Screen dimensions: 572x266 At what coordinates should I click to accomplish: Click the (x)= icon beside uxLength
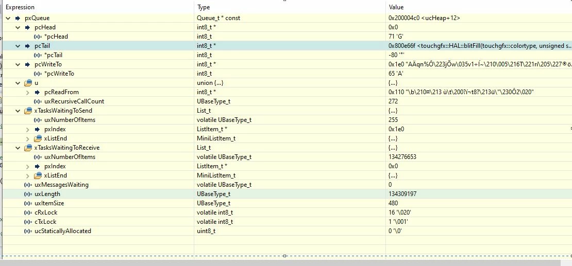click(28, 194)
